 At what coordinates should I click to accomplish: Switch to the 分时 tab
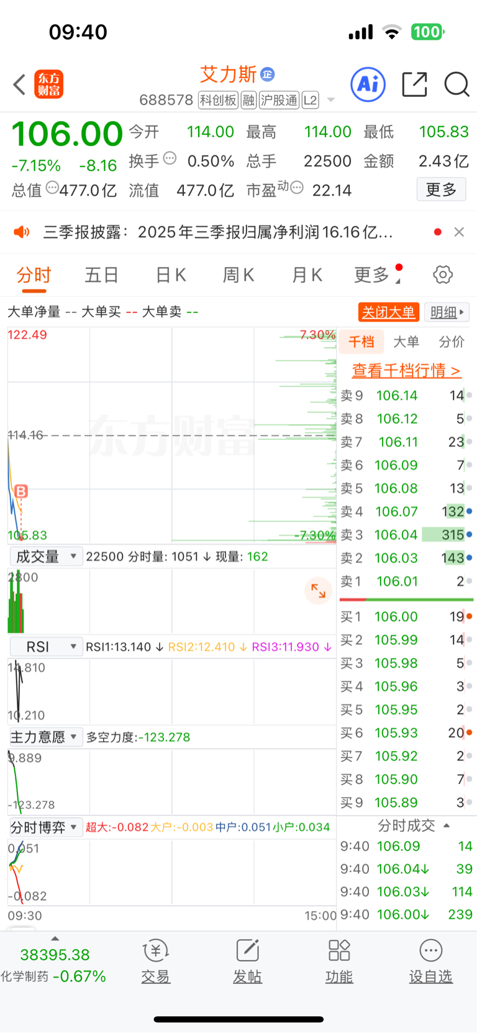coord(34,275)
